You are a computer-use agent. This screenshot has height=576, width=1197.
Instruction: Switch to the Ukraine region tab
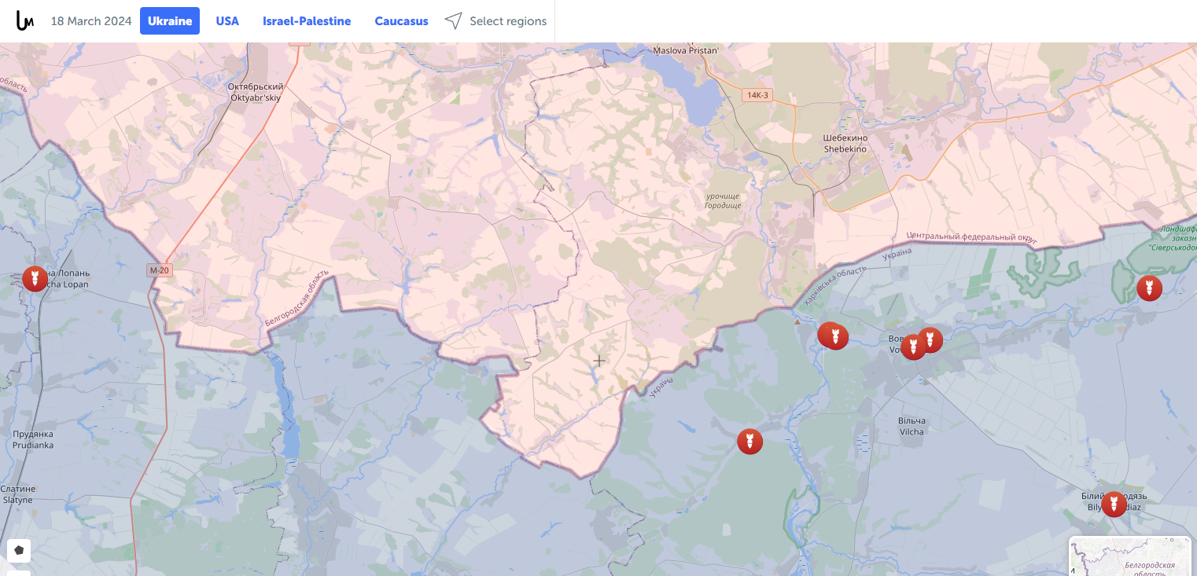[170, 21]
